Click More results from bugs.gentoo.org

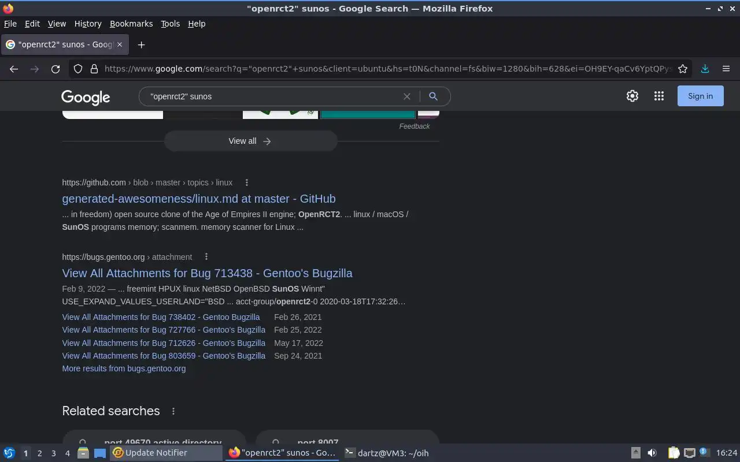[124, 368]
